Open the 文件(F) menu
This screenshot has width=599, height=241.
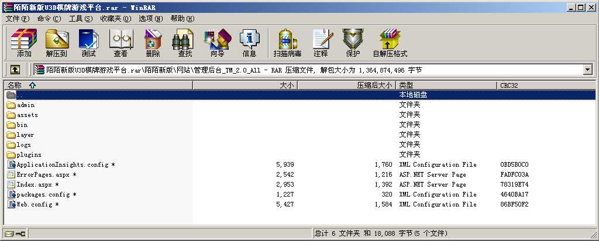click(x=18, y=19)
